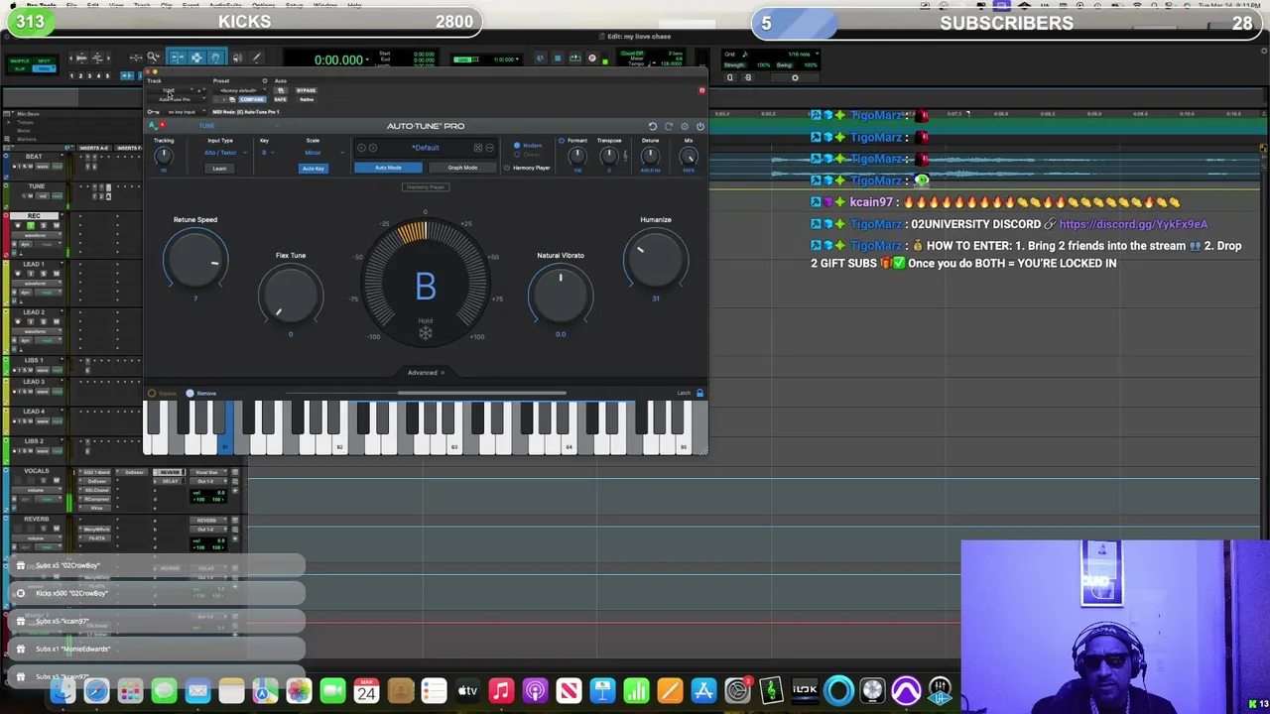
Task: Click the preset save icon beside *Default
Action: (x=478, y=148)
